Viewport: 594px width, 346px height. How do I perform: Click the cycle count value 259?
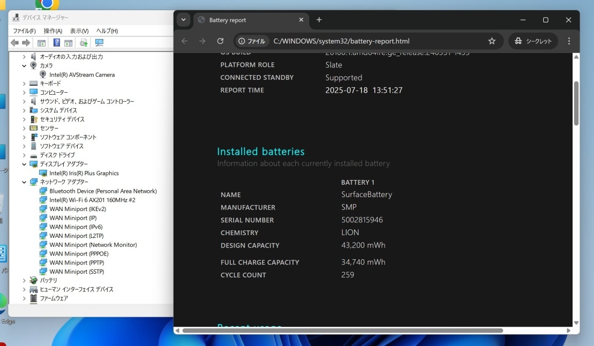pyautogui.click(x=348, y=275)
